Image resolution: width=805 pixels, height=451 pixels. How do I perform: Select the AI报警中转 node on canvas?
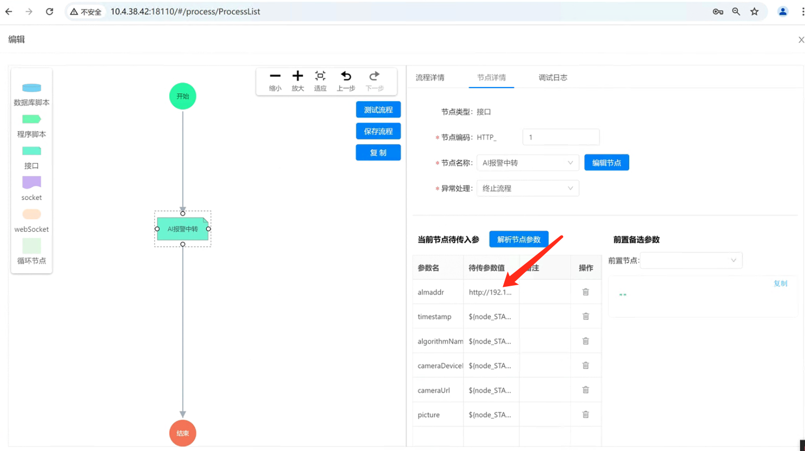(x=183, y=229)
